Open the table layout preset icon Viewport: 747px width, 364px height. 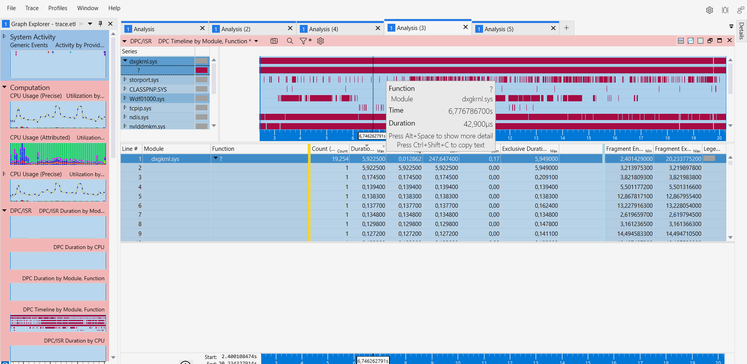(x=274, y=41)
